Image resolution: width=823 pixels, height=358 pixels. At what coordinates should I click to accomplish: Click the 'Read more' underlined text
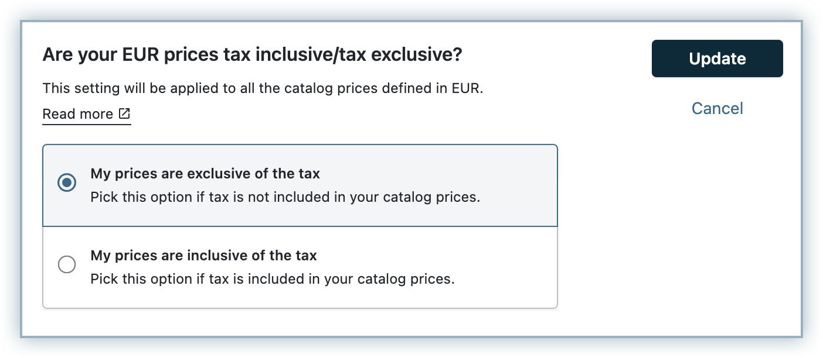coord(78,114)
